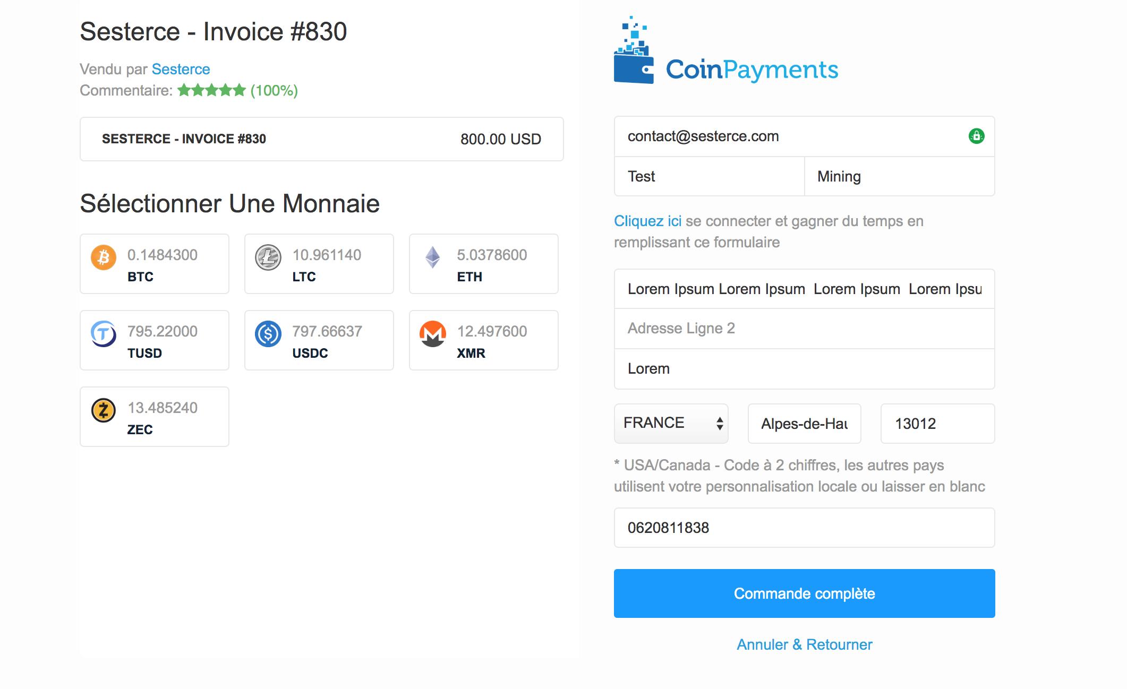Click the green lock icon in email field
Screen dimensions: 1127x689
click(976, 136)
